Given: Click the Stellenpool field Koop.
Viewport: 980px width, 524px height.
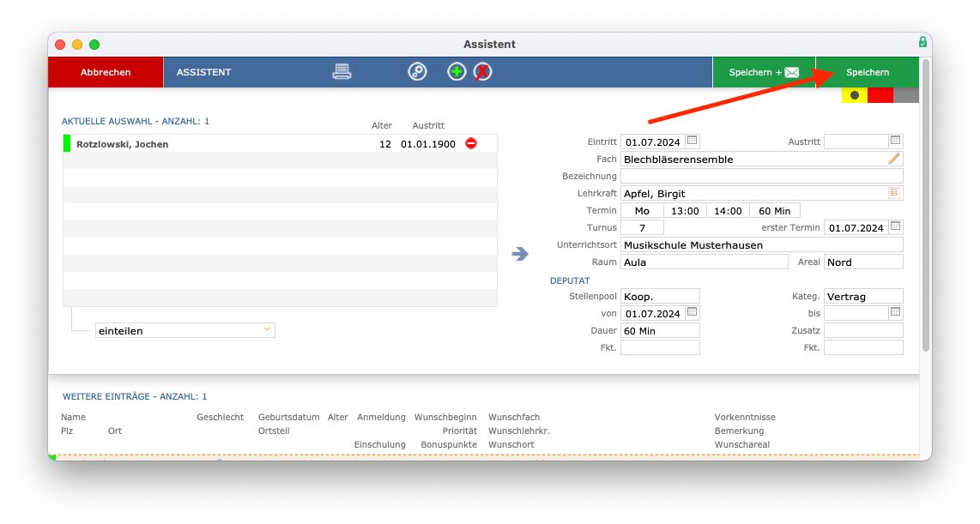Looking at the screenshot, I should pyautogui.click(x=661, y=296).
